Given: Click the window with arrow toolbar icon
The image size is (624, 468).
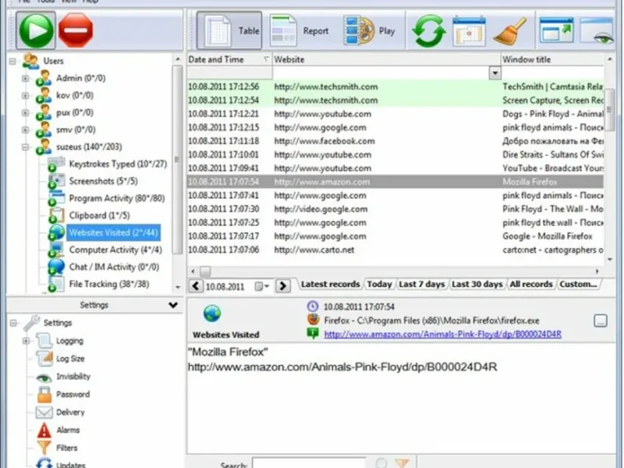Looking at the screenshot, I should pyautogui.click(x=556, y=30).
